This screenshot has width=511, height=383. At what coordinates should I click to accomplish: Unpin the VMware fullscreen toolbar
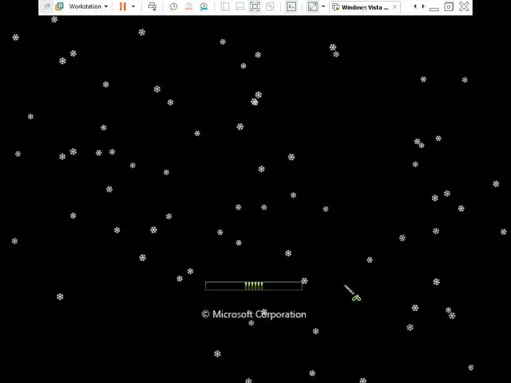47,6
